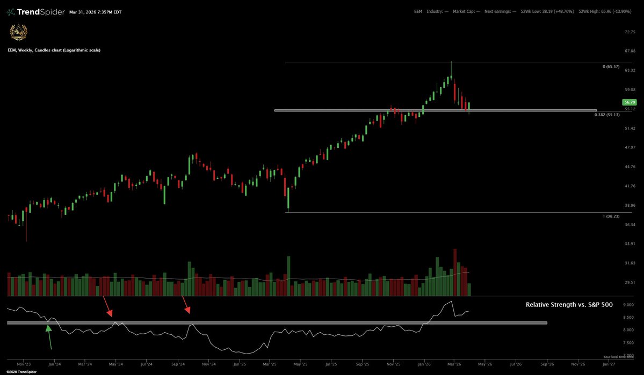
Task: Click the 51.42 price axis label
Action: 629,128
